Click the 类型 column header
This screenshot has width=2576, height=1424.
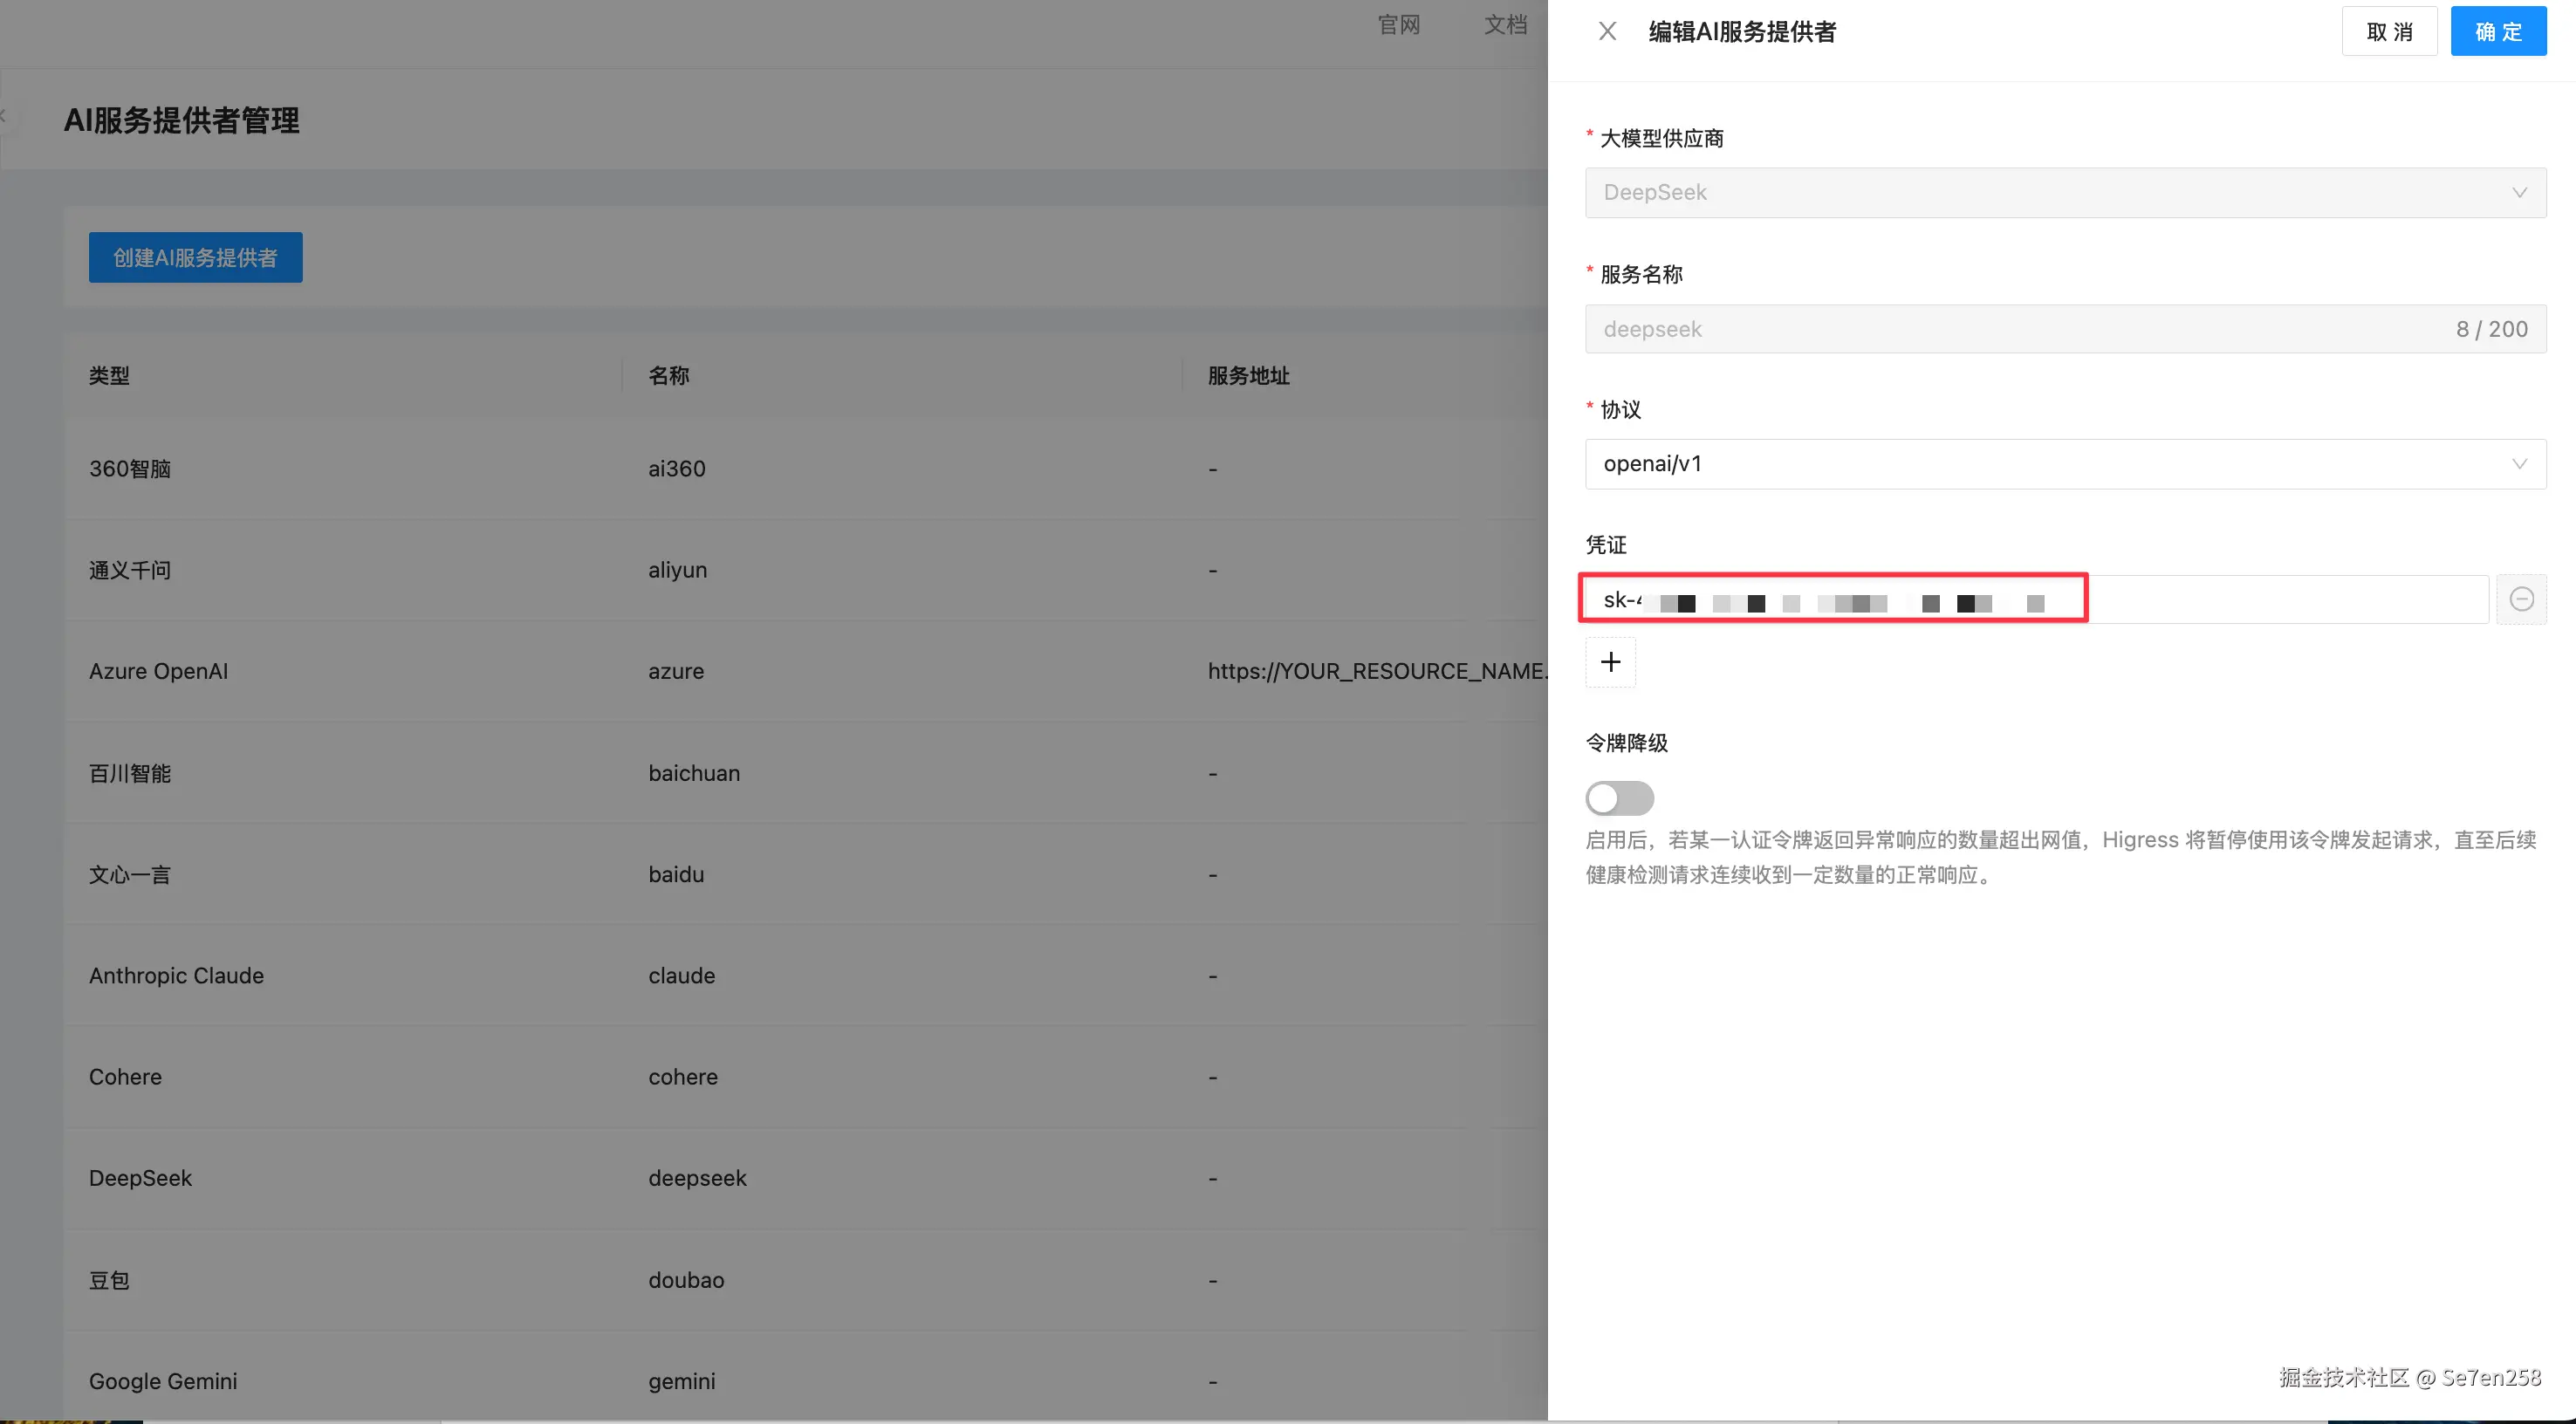coord(109,376)
